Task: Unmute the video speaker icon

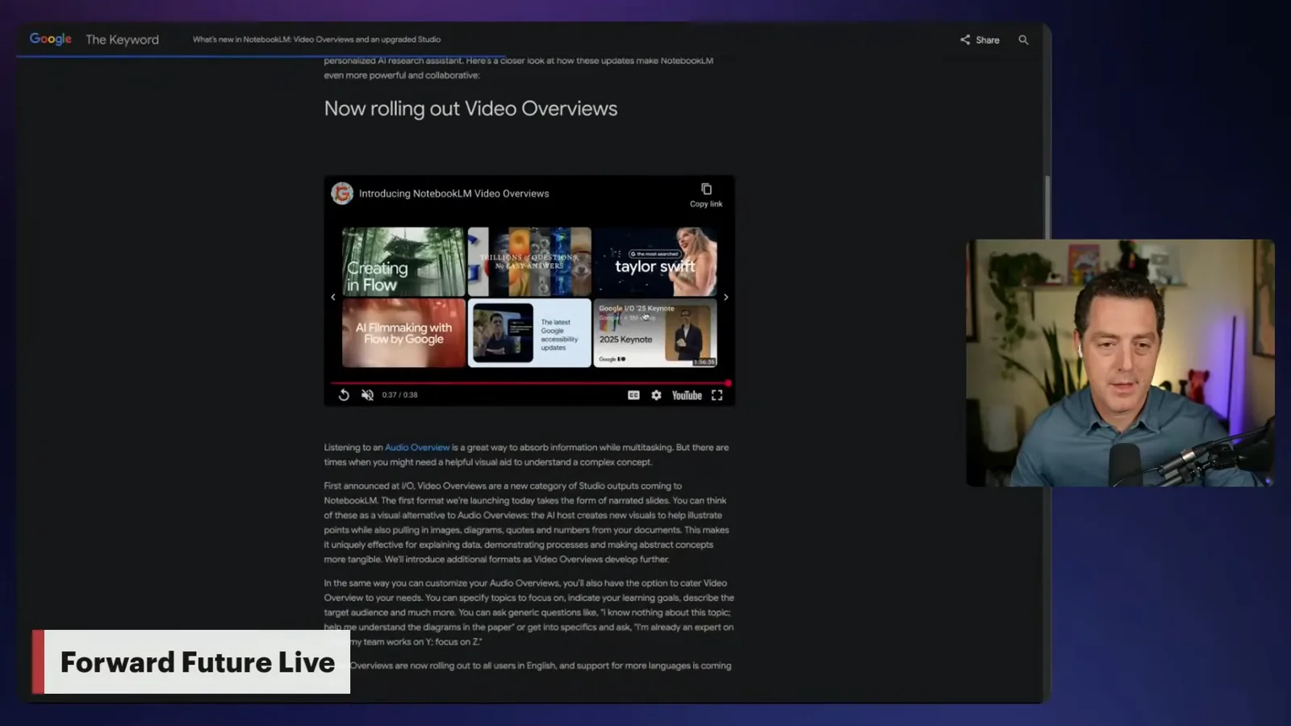Action: click(367, 394)
